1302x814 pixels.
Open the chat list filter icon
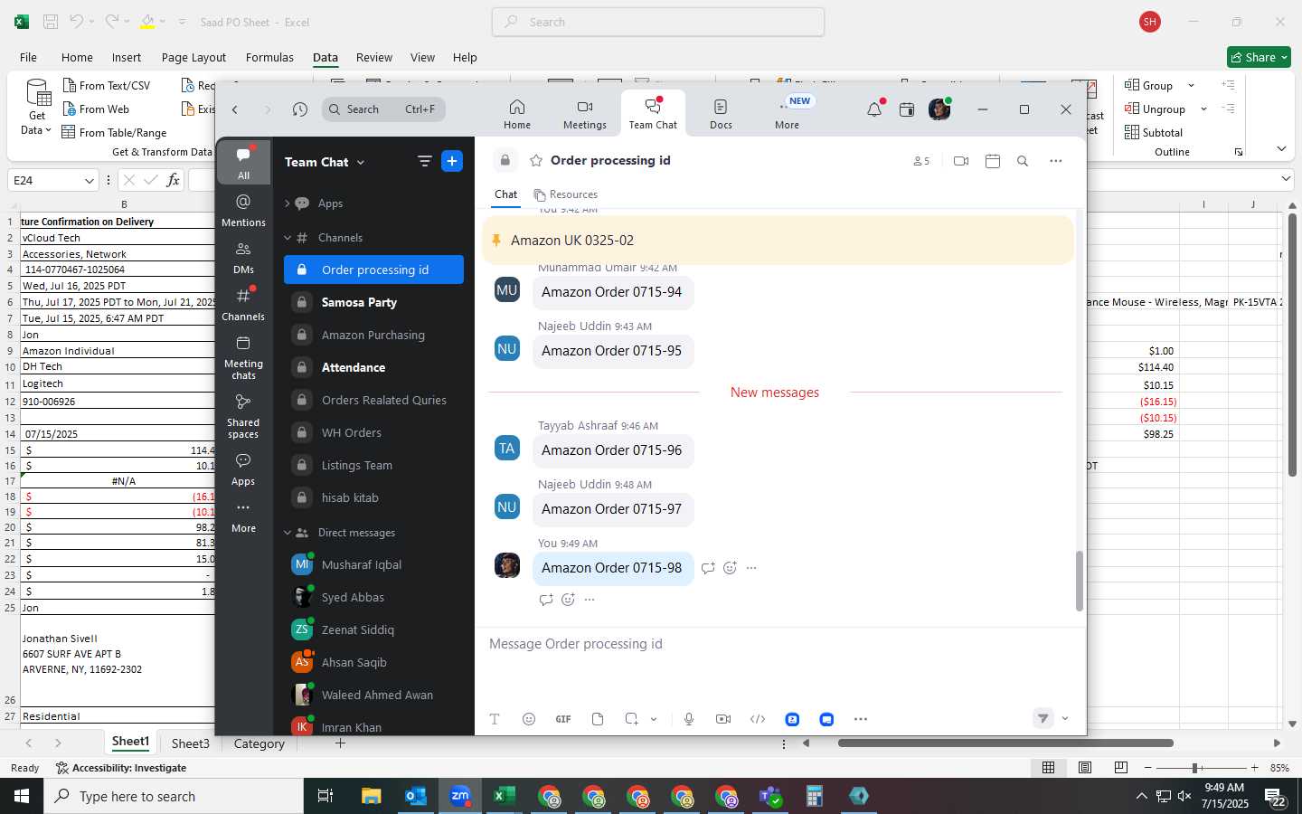point(424,161)
